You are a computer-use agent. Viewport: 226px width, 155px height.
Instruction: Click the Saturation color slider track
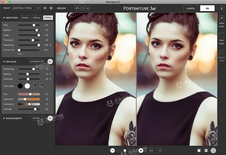(x=29, y=99)
